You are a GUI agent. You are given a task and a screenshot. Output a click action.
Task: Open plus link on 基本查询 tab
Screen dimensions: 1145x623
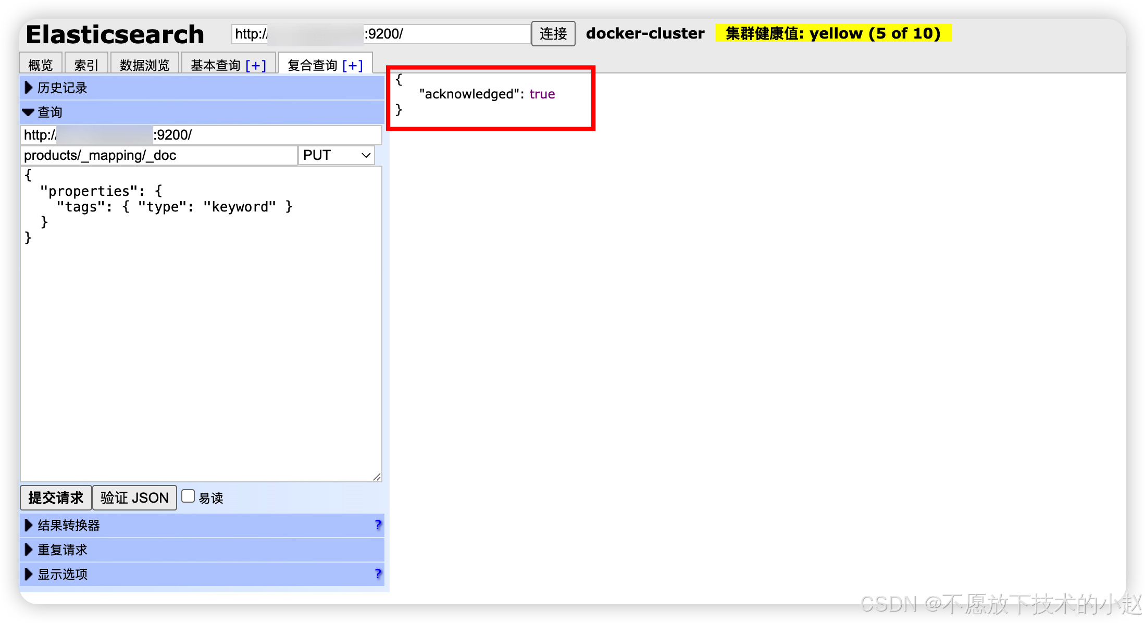click(256, 66)
